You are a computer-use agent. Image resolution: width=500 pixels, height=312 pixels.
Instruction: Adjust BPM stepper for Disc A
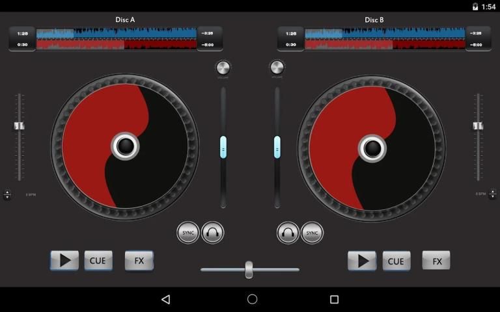(x=7, y=194)
